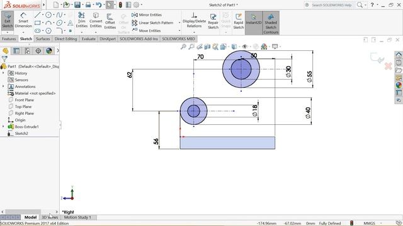Switch to the DimXpert tab
Screen dimensions: 403x226
108,39
